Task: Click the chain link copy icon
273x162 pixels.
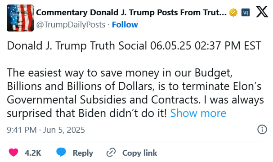Action: coord(111,153)
